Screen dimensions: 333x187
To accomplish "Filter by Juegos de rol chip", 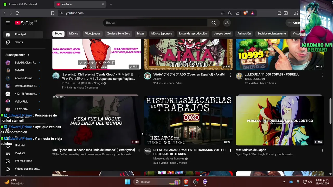I will (x=222, y=34).
